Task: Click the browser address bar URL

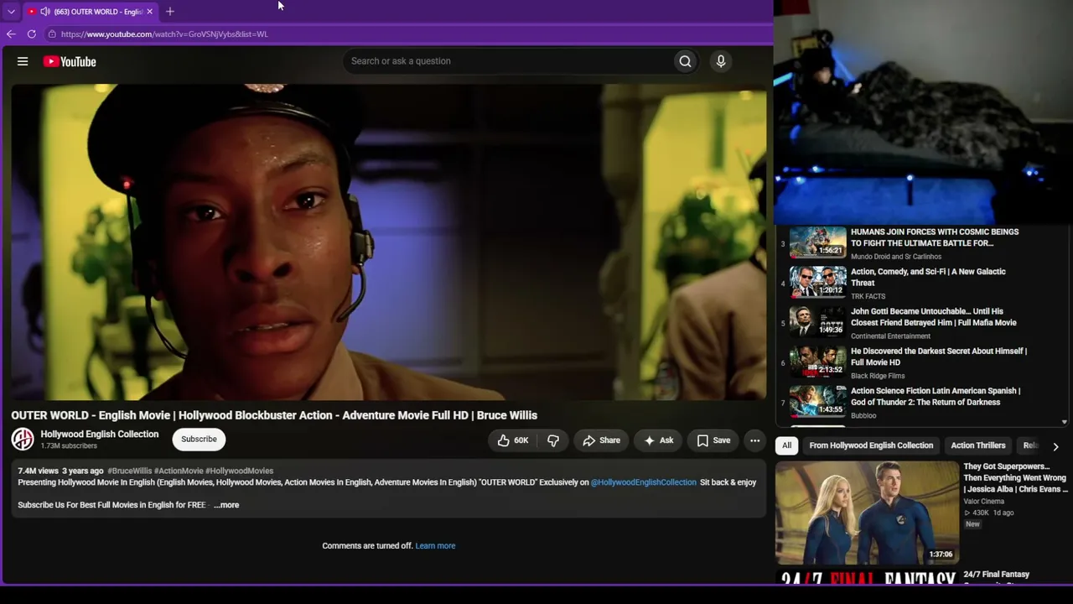Action: (164, 34)
